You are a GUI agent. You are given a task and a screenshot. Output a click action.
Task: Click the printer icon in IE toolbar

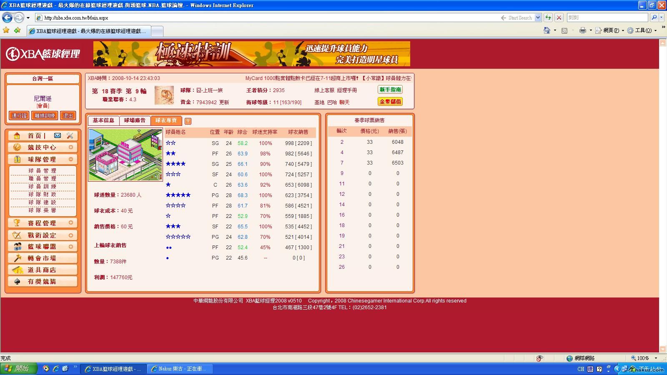coord(582,30)
